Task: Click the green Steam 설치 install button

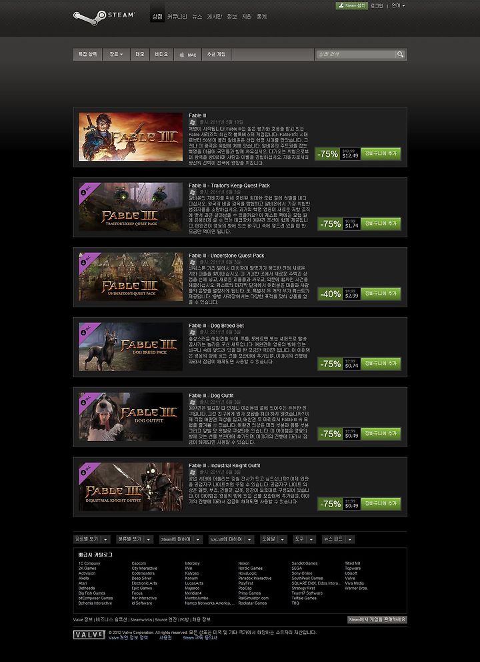Action: pos(352,6)
